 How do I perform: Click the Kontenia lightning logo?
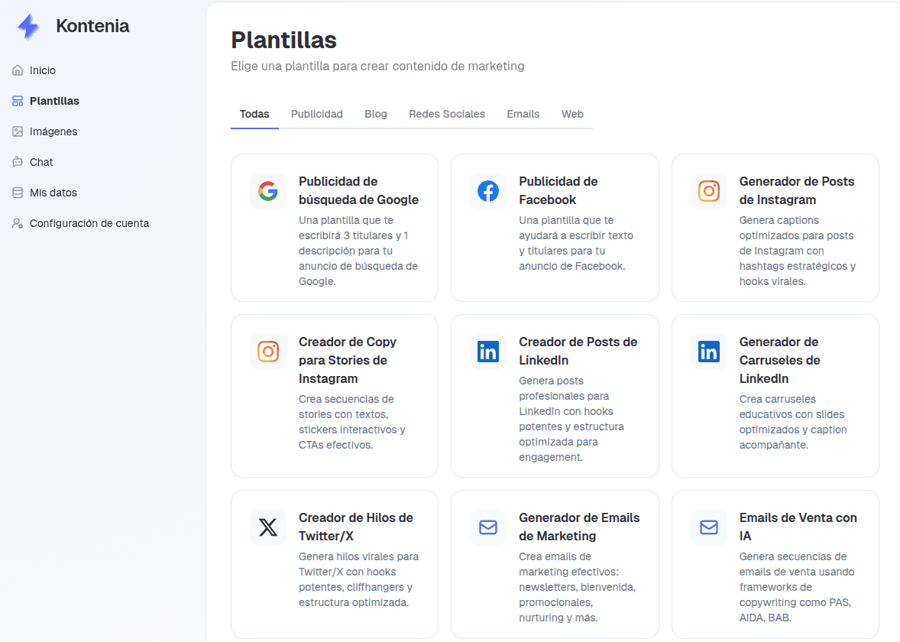28,25
